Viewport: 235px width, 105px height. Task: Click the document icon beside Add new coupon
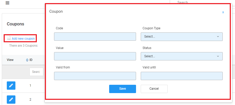pyautogui.click(x=9, y=38)
